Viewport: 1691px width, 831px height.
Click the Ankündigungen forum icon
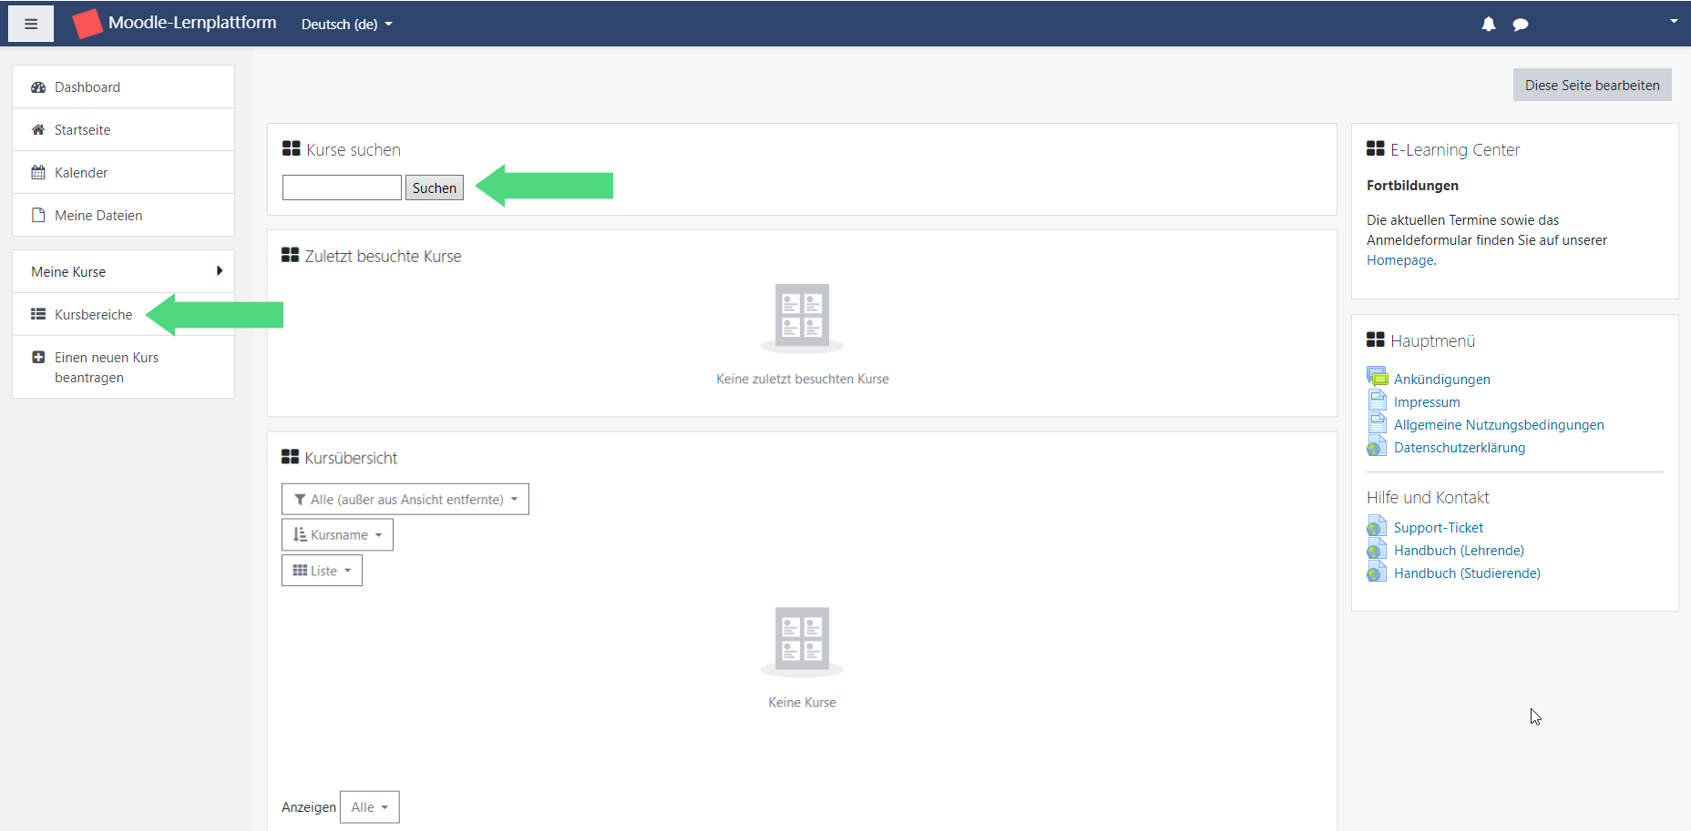[x=1378, y=377]
